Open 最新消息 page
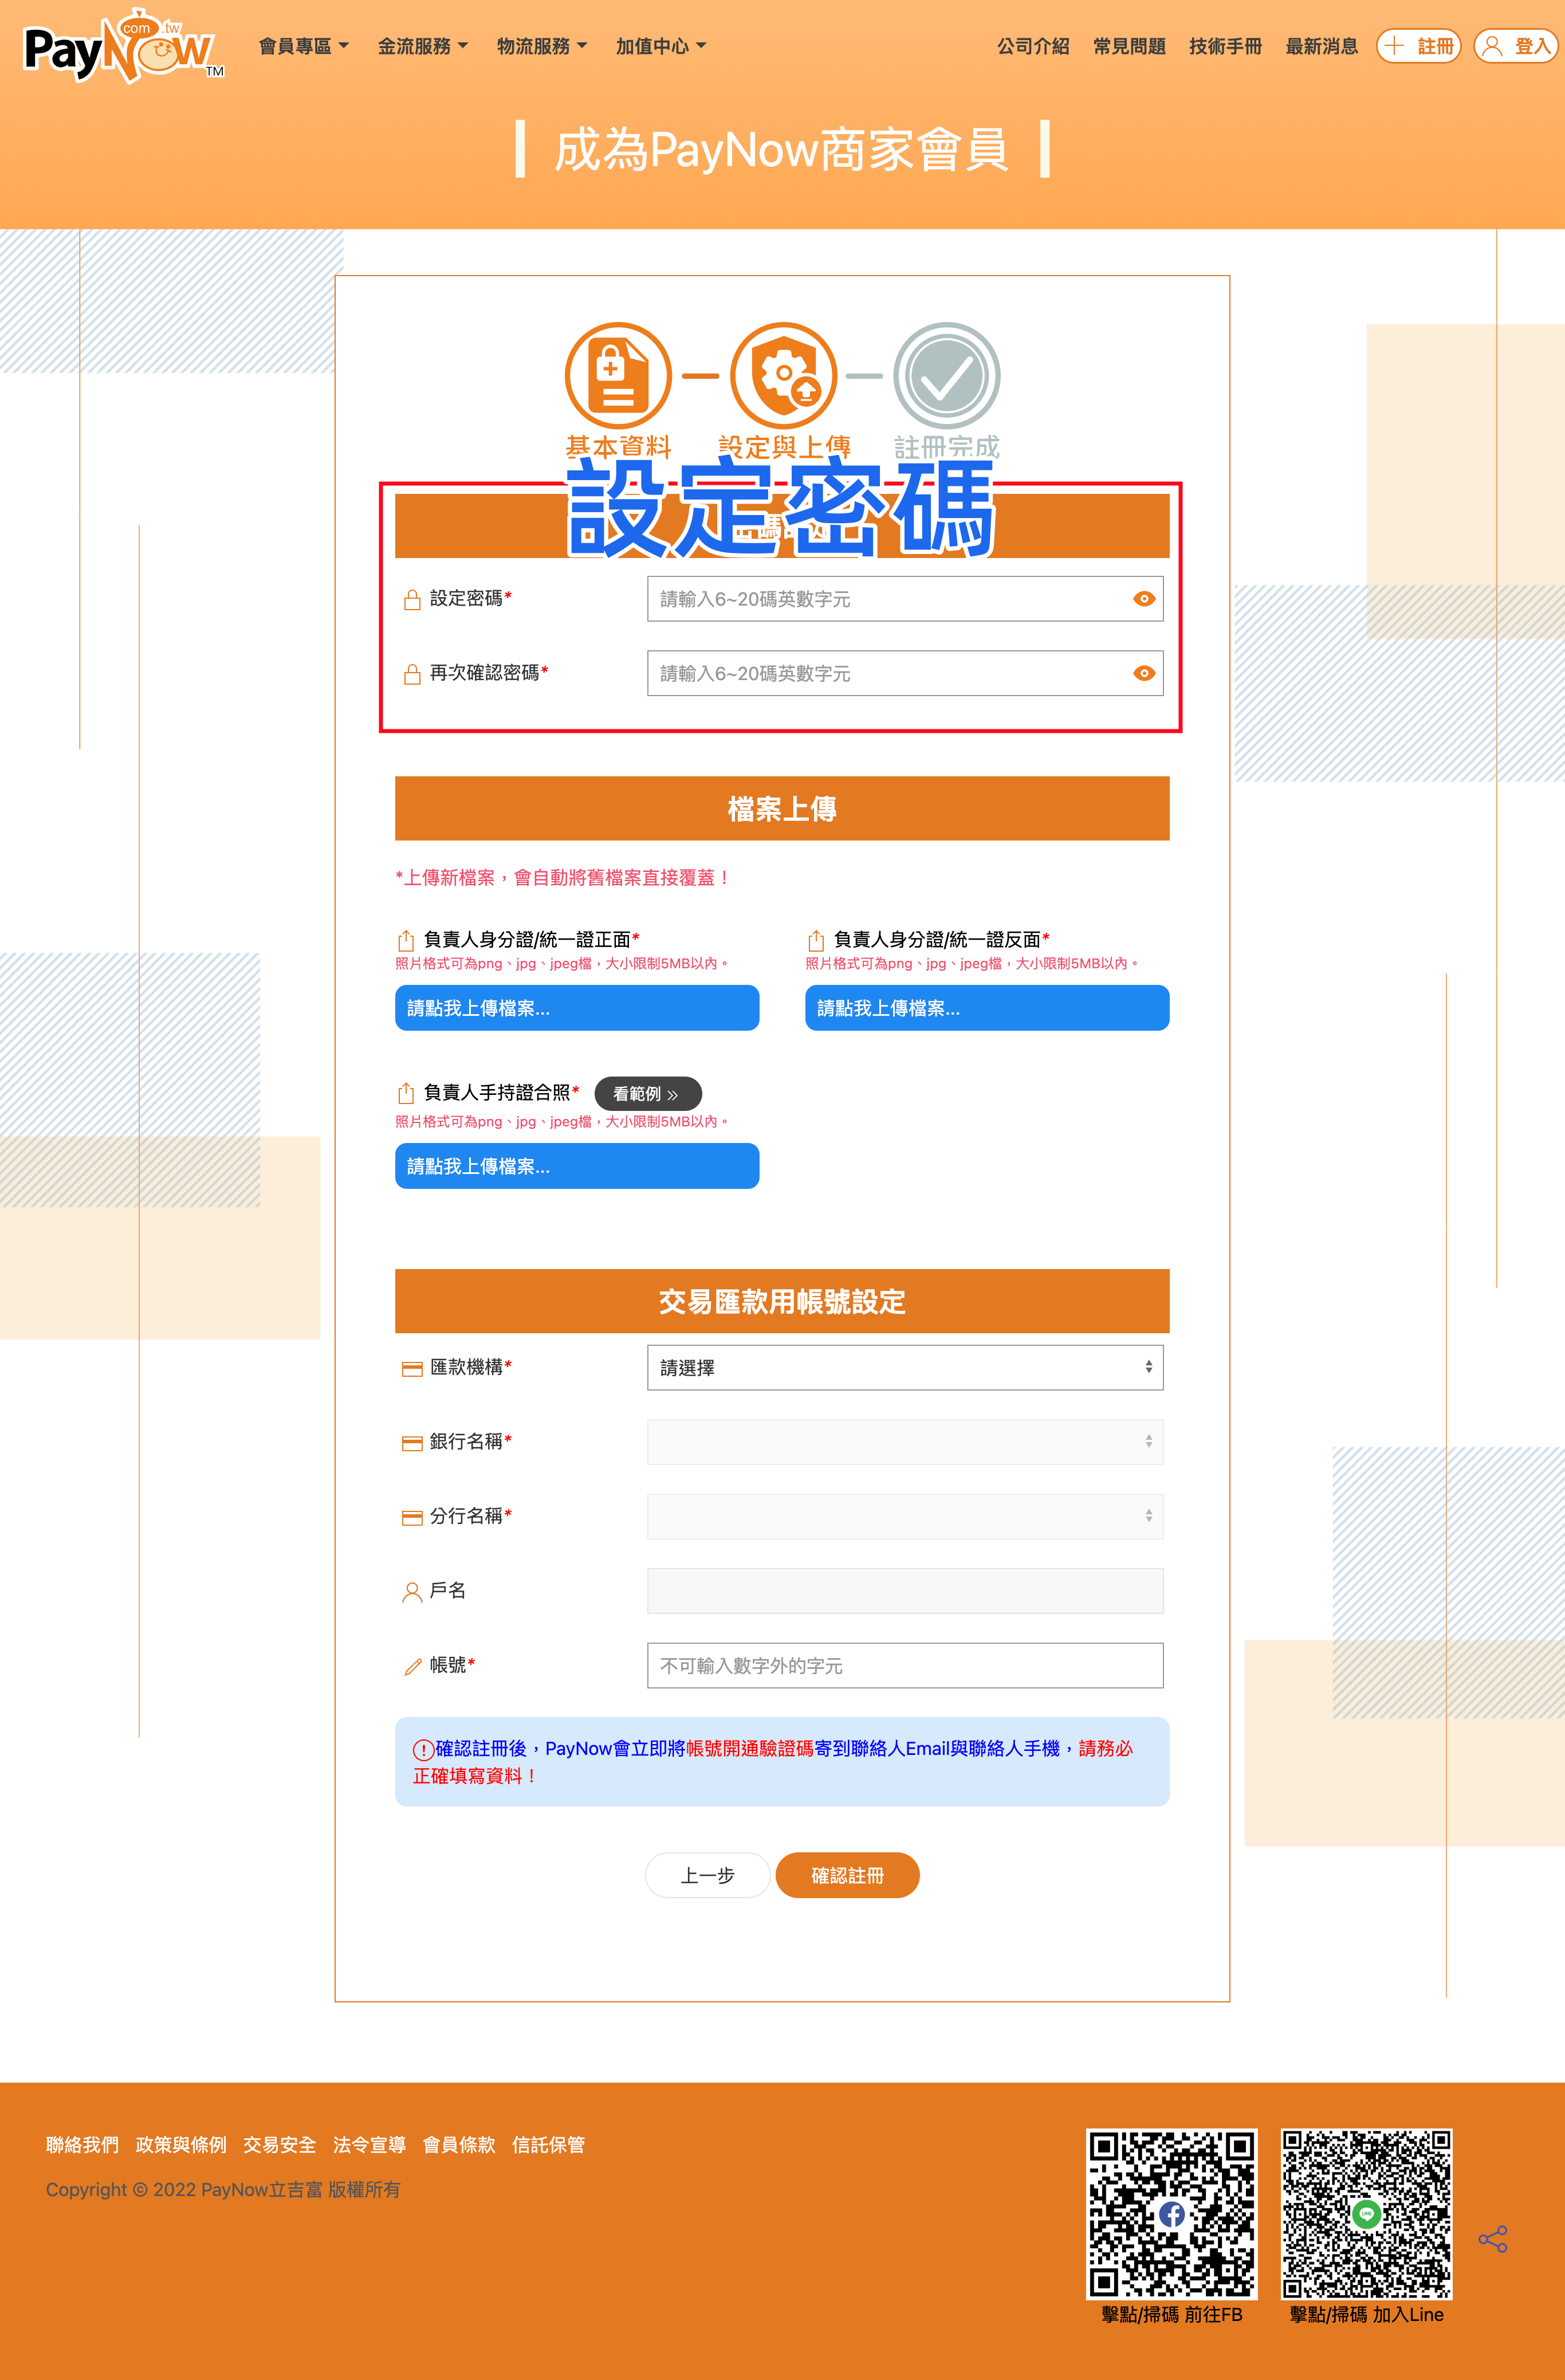1565x2380 pixels. click(x=1321, y=46)
